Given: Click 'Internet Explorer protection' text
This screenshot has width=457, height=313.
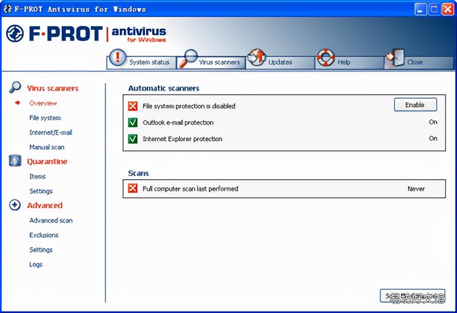Looking at the screenshot, I should tap(182, 139).
